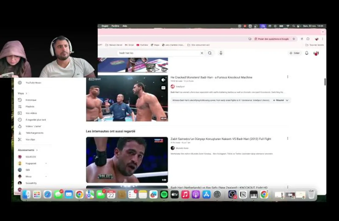Open Apple Music from the Dock
Screen dimensions: 339x221
pyautogui.click(x=185, y=195)
